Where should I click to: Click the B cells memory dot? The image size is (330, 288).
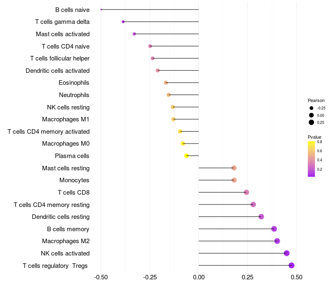click(x=274, y=229)
